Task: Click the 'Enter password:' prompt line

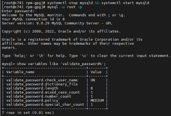Action: (x=18, y=11)
